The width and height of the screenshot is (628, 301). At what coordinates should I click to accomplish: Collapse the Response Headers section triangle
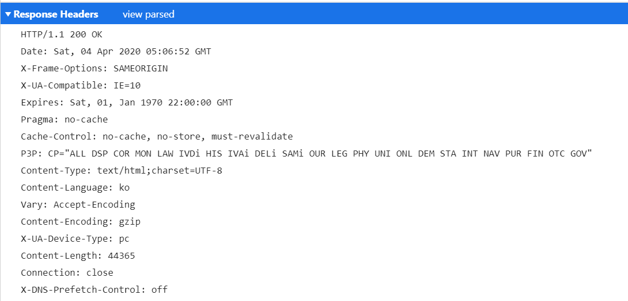click(8, 14)
